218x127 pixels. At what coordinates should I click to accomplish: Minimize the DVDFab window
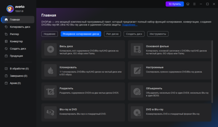pyautogui.click(x=201, y=4)
